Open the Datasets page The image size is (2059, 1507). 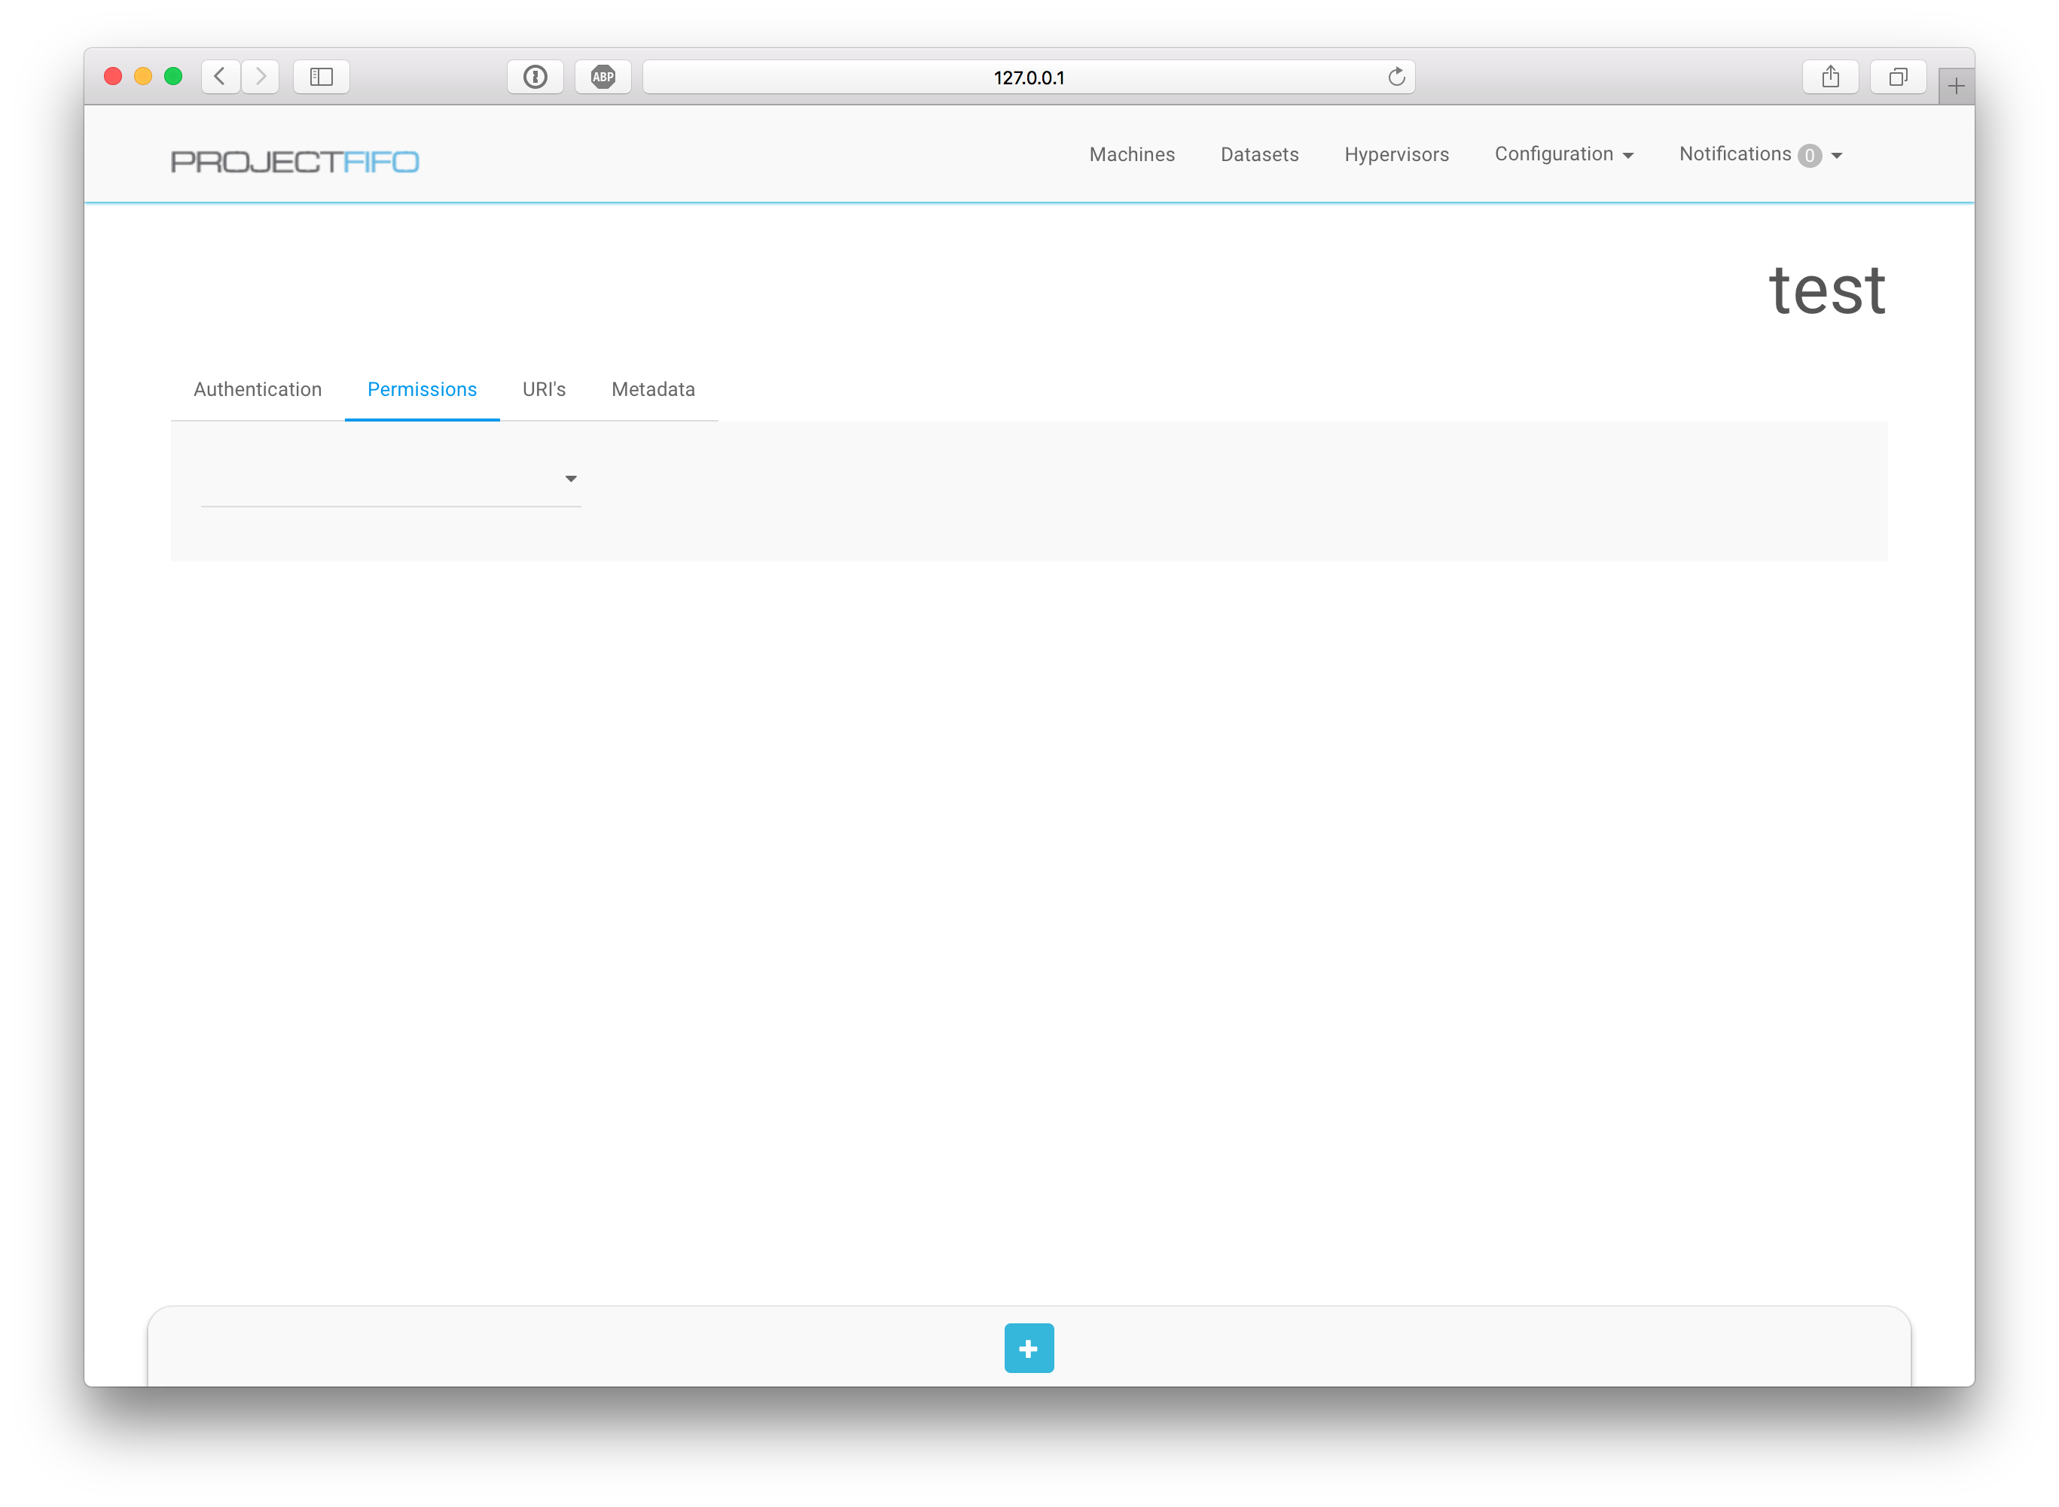[1258, 154]
